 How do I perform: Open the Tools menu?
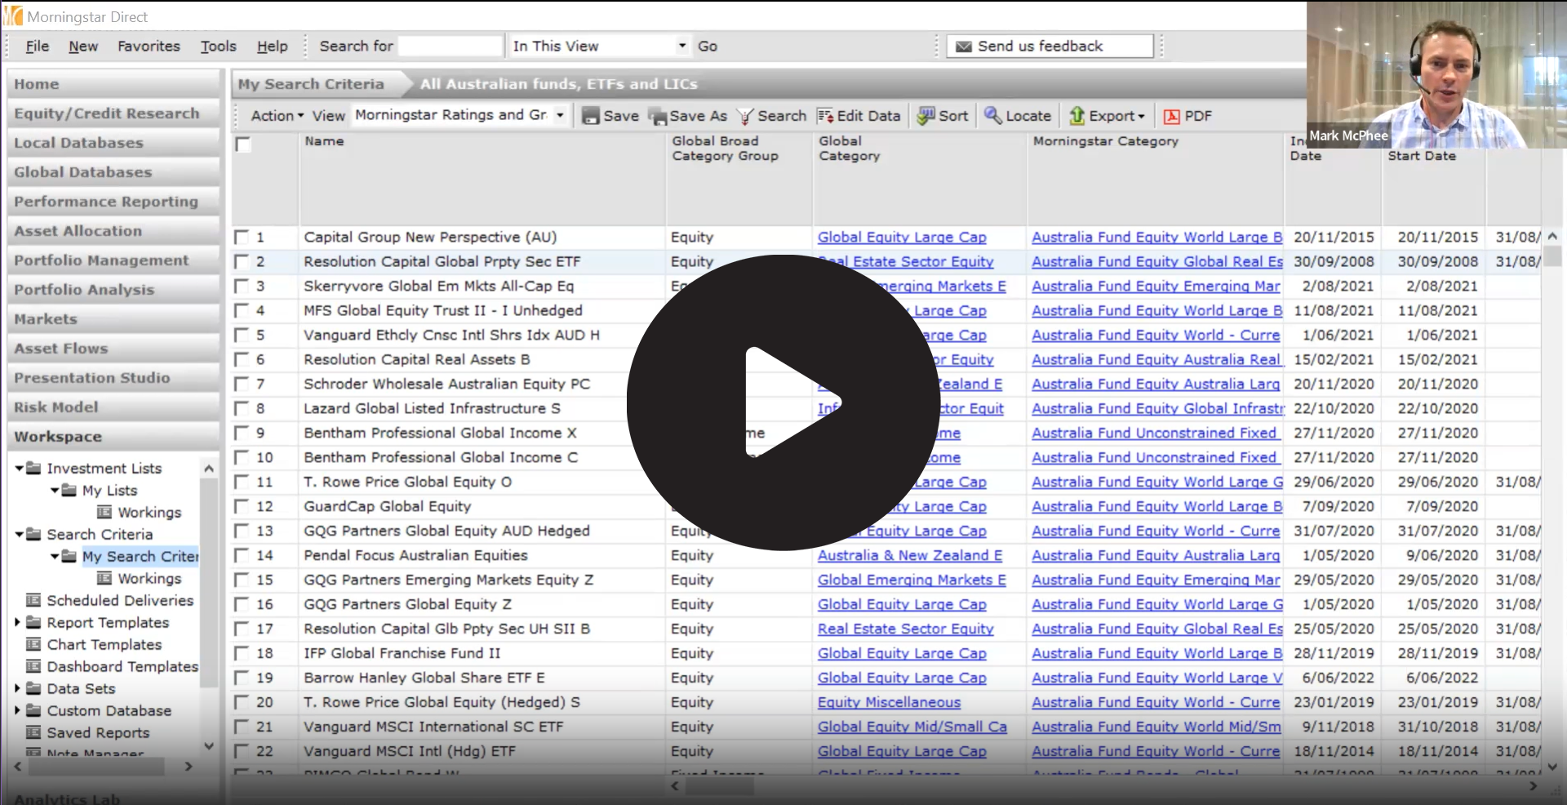coord(218,47)
